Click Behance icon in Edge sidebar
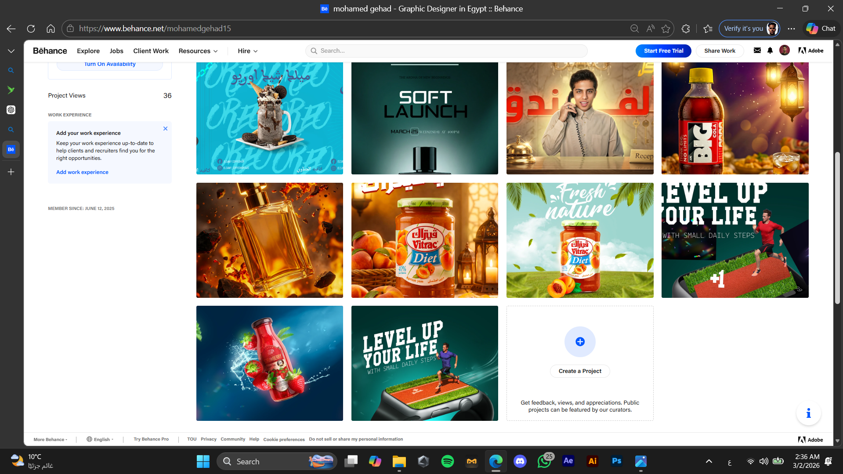Image resolution: width=843 pixels, height=474 pixels. [x=11, y=149]
